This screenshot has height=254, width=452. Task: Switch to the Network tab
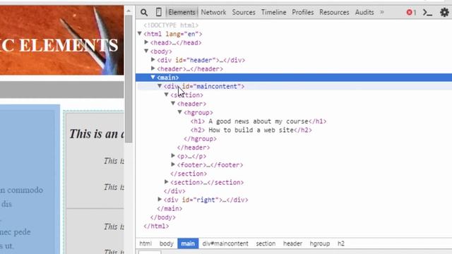[213, 13]
